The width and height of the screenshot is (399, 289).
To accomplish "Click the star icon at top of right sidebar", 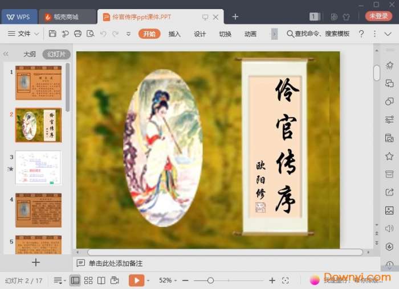I will click(389, 65).
